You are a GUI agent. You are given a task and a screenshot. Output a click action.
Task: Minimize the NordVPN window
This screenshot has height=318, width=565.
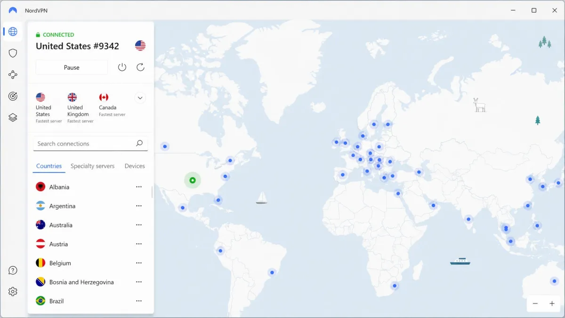tap(513, 10)
